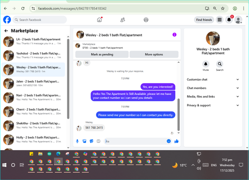Click the browser back arrow

[5, 8]
